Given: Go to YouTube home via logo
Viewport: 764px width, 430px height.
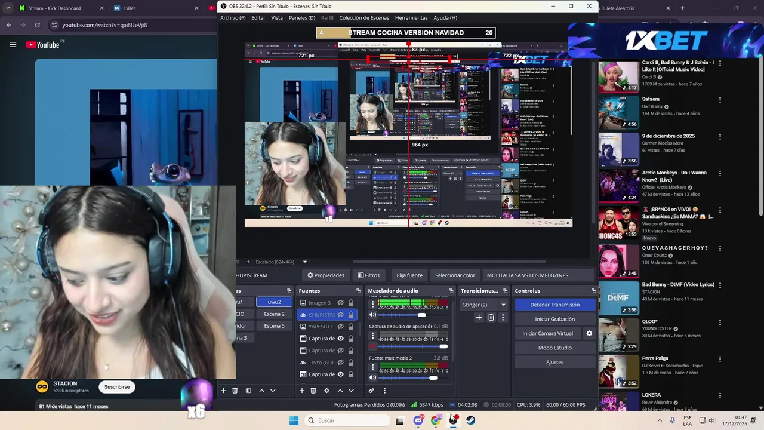Looking at the screenshot, I should coord(42,45).
